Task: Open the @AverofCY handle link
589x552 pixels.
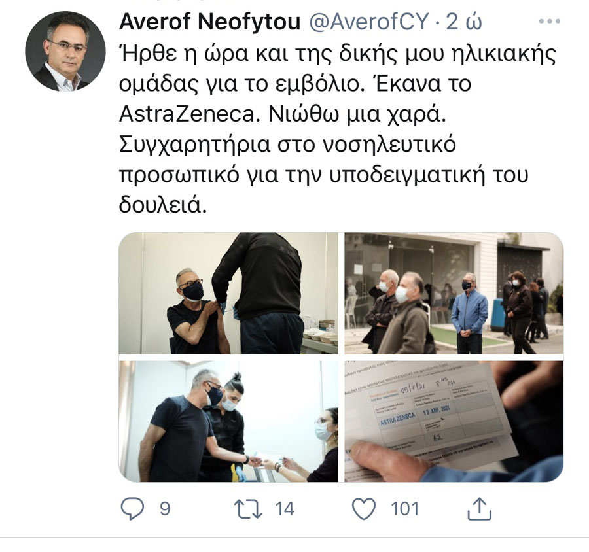Action: click(x=369, y=22)
